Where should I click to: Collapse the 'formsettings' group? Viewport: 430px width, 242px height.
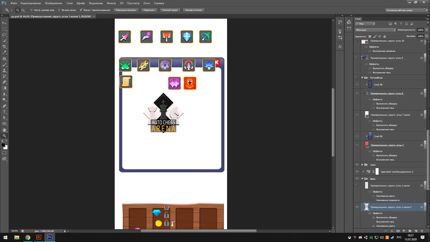click(362, 77)
